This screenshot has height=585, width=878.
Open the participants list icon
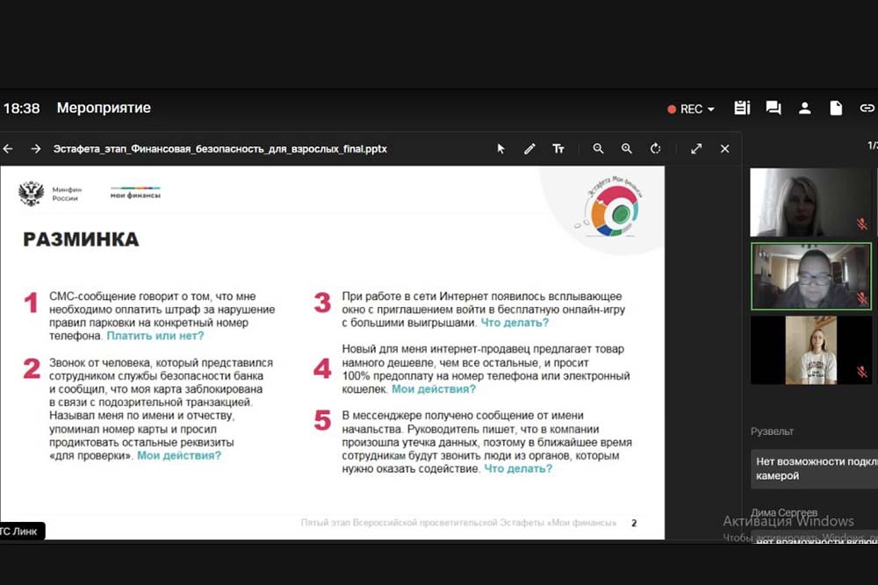[804, 108]
